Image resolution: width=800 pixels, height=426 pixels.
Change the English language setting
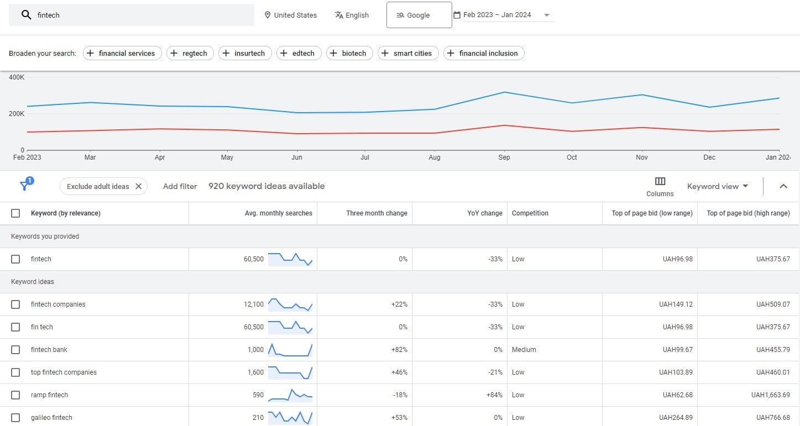(x=352, y=15)
